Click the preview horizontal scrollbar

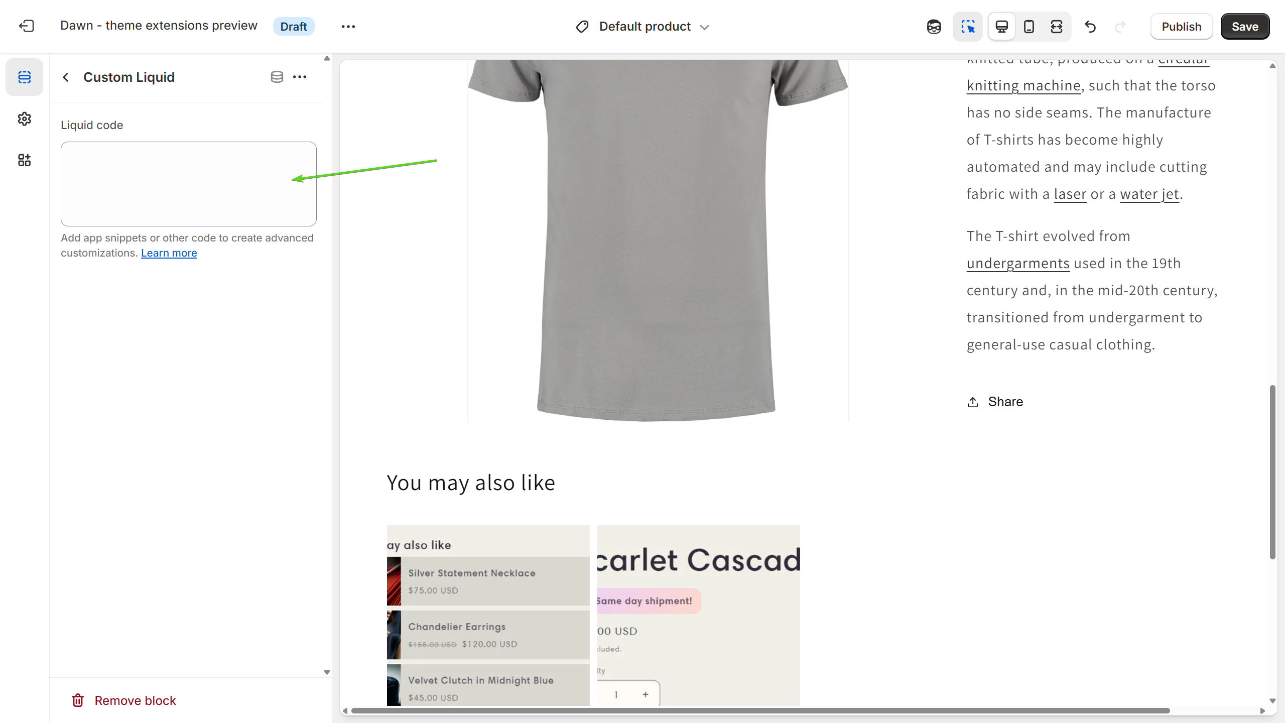[760, 710]
